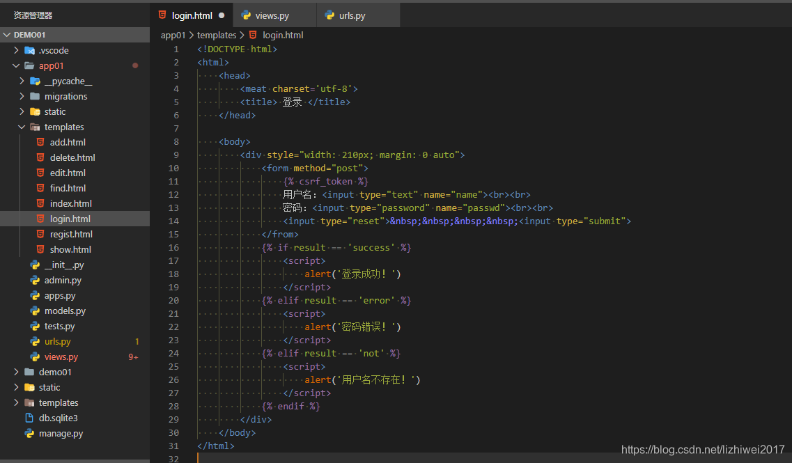Expand the static folder chevron inside app01
The image size is (792, 463).
22,111
